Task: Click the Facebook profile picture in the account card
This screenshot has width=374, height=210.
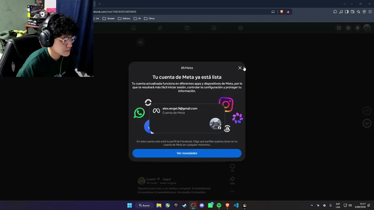Action: click(x=215, y=124)
